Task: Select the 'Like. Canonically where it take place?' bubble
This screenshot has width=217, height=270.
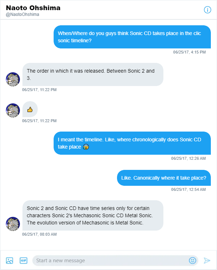Action: pyautogui.click(x=164, y=178)
